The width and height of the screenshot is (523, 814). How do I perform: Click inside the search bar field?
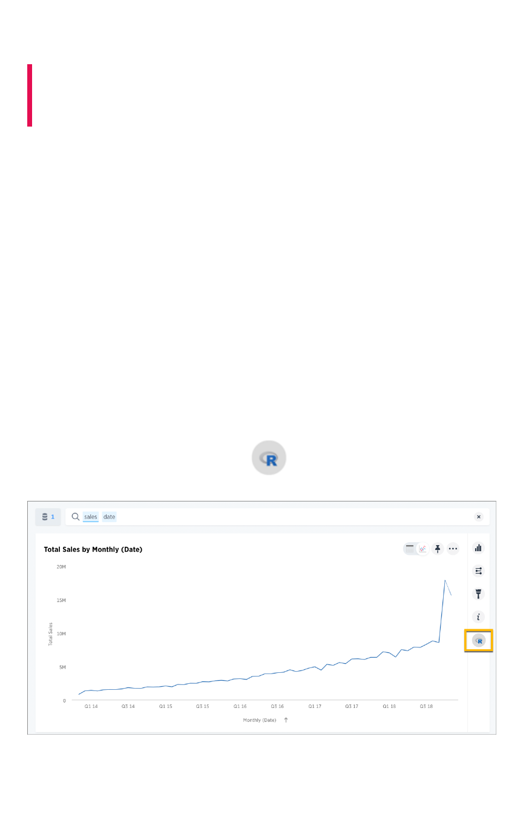(291, 517)
